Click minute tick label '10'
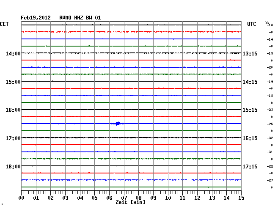Screen dimensions: 275x209 tap(168, 198)
